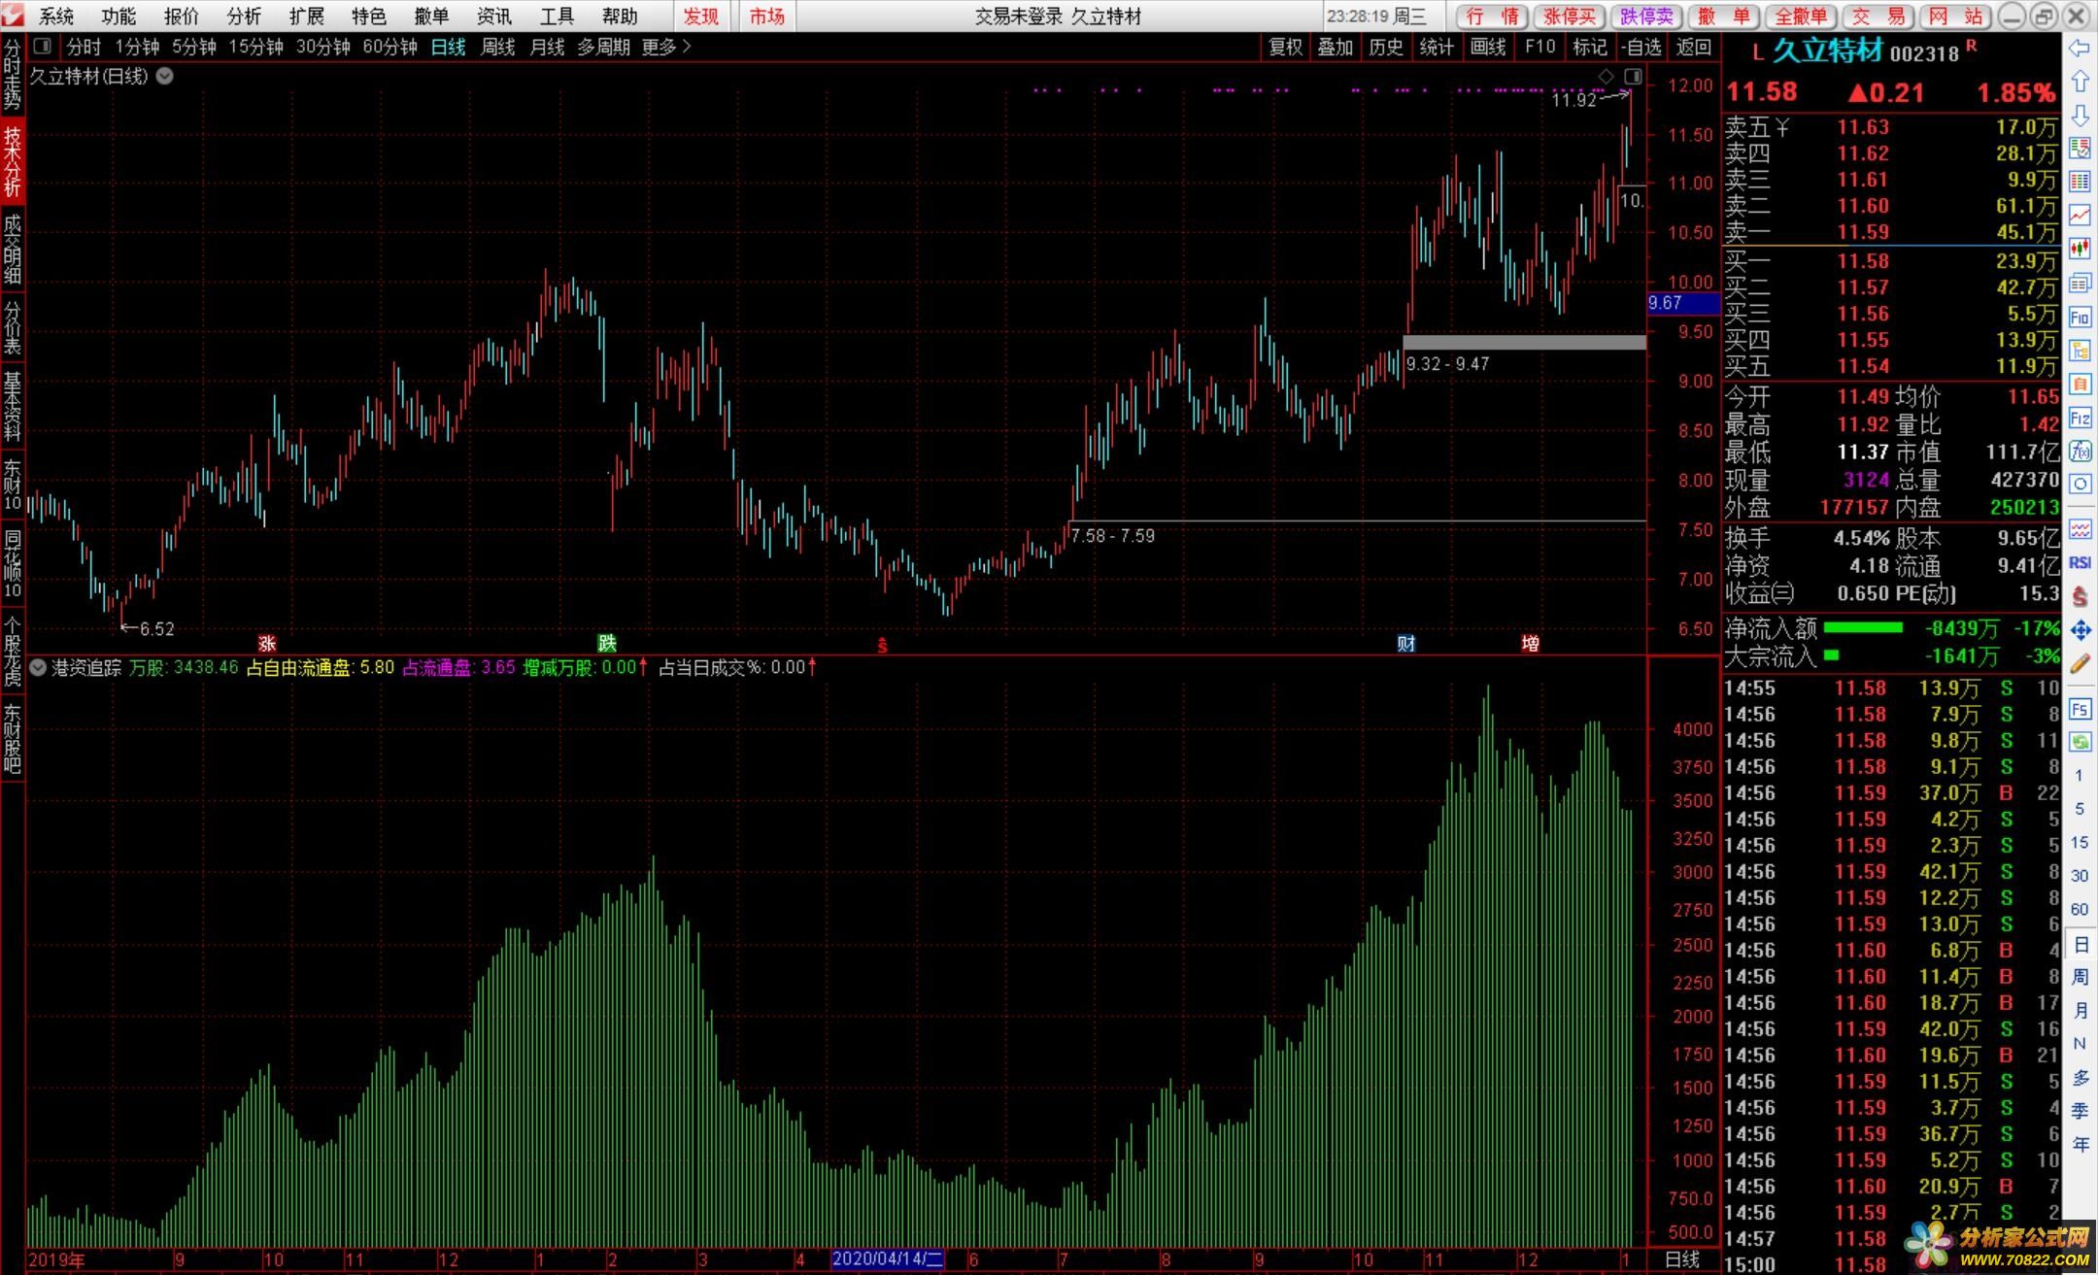This screenshot has height=1275, width=2098.
Task: Click the panel layout icon above the price axis
Action: (1633, 76)
